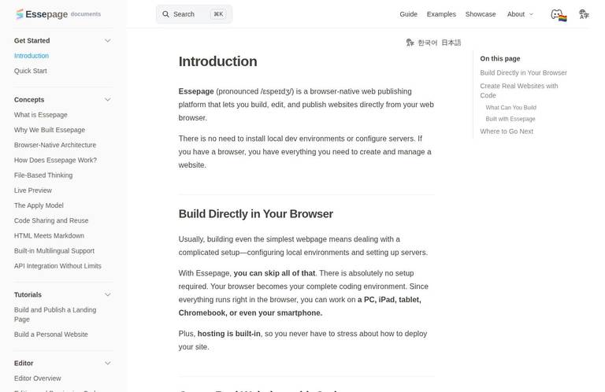Screen dimensions: 605x392
Task: Click the Essepage logo icon
Action: coord(19,14)
